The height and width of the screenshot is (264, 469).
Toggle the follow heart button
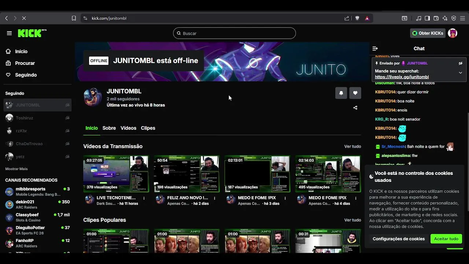click(355, 93)
